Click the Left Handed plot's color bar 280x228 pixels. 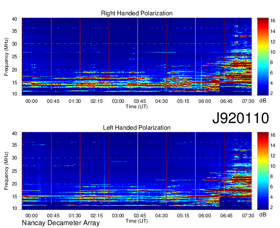coord(263,171)
